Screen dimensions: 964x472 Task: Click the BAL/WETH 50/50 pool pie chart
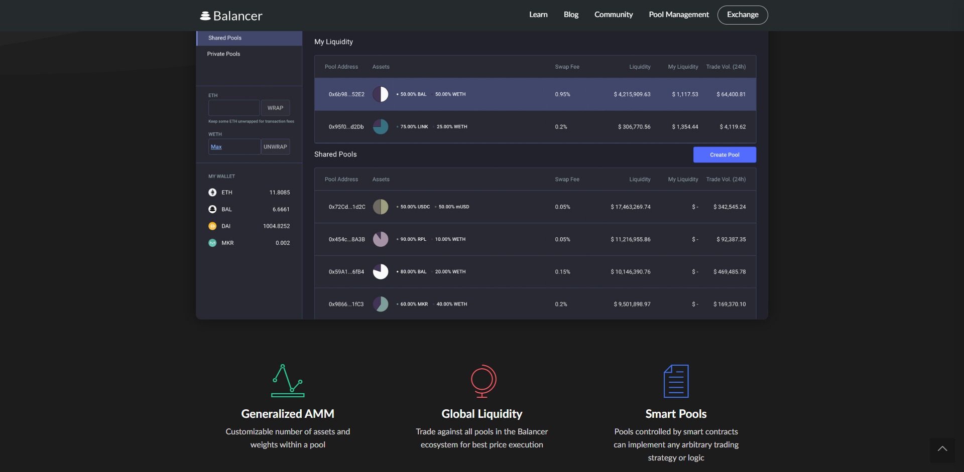coord(381,94)
